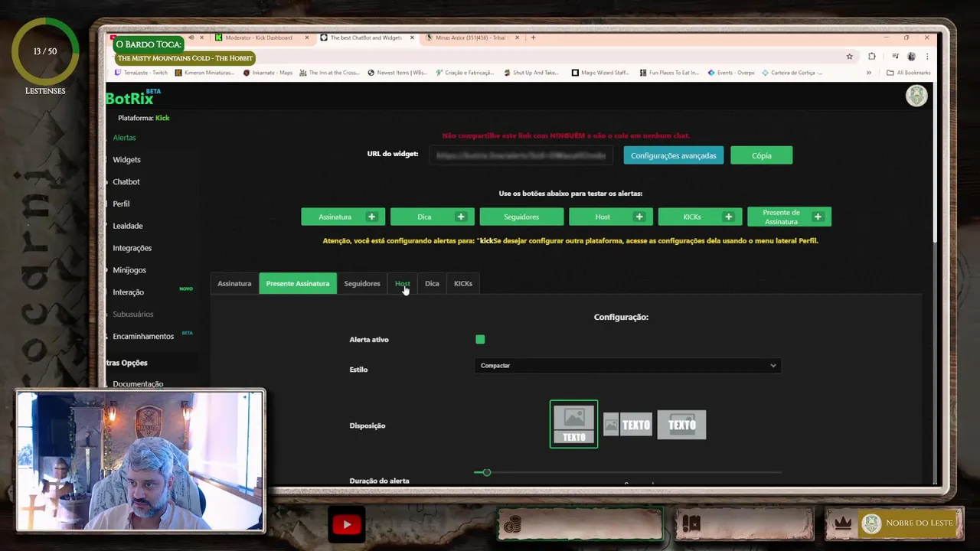The image size is (980, 551).
Task: Toggle the Alerta ativo checkbox
Action: [480, 339]
